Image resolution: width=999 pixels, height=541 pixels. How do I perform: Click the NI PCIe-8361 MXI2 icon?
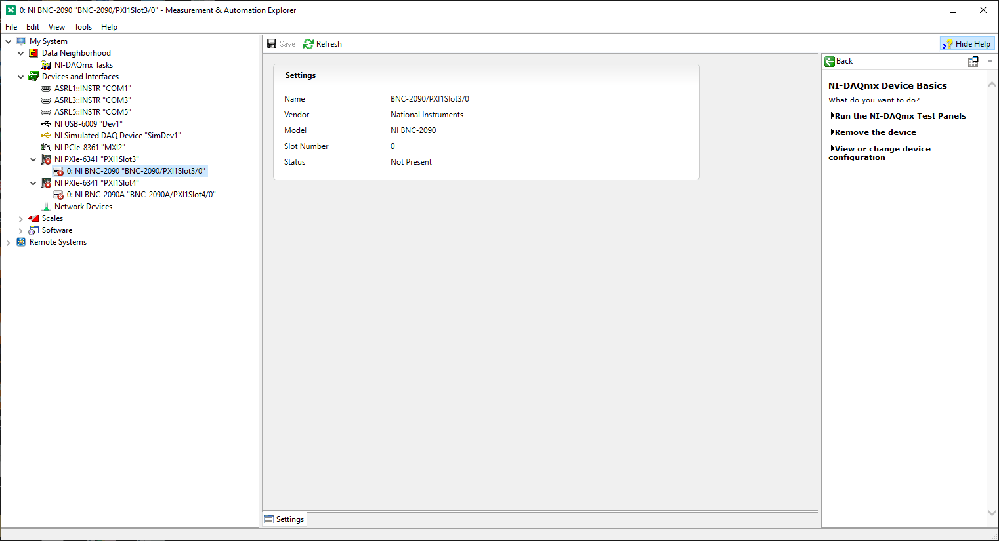(45, 147)
